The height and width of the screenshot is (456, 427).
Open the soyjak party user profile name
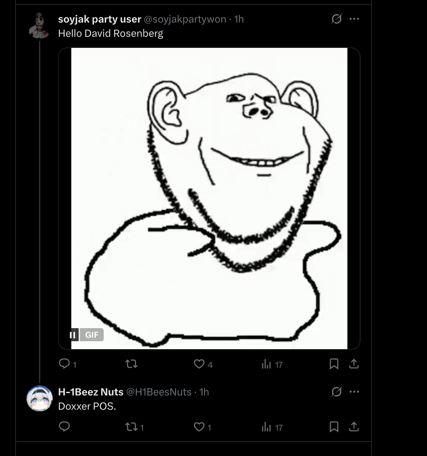99,19
